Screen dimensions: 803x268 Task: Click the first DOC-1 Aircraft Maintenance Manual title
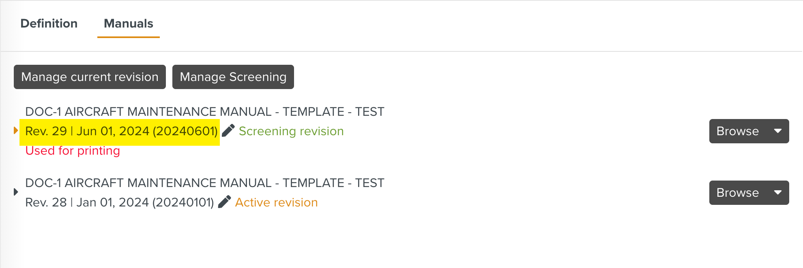click(x=204, y=112)
